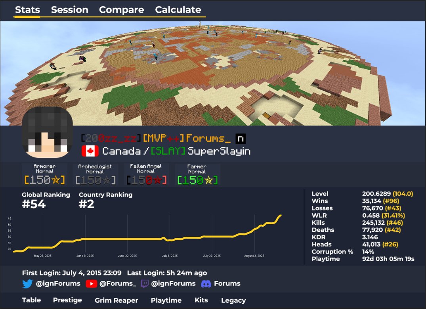The width and height of the screenshot is (426, 309).
Task: Expand the Prestige section
Action: [67, 300]
